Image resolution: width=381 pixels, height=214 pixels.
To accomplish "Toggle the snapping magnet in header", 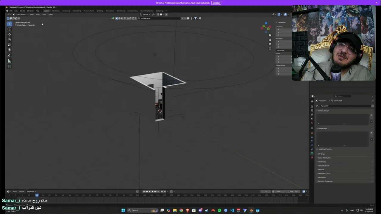I will [x=158, y=14].
